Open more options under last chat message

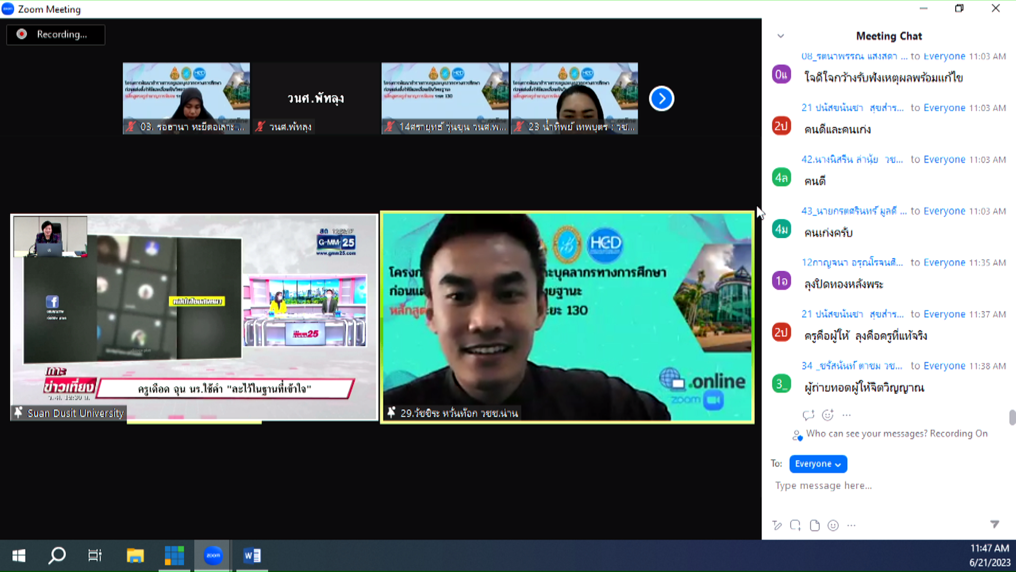(x=847, y=415)
